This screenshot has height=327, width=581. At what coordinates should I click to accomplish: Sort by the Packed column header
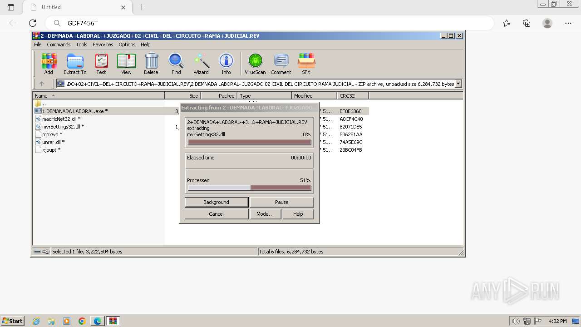(219, 96)
